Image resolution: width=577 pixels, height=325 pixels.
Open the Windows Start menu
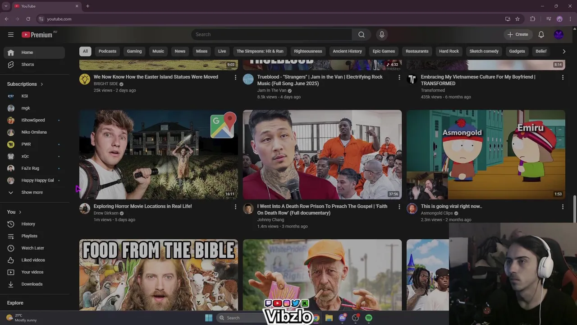click(x=209, y=318)
